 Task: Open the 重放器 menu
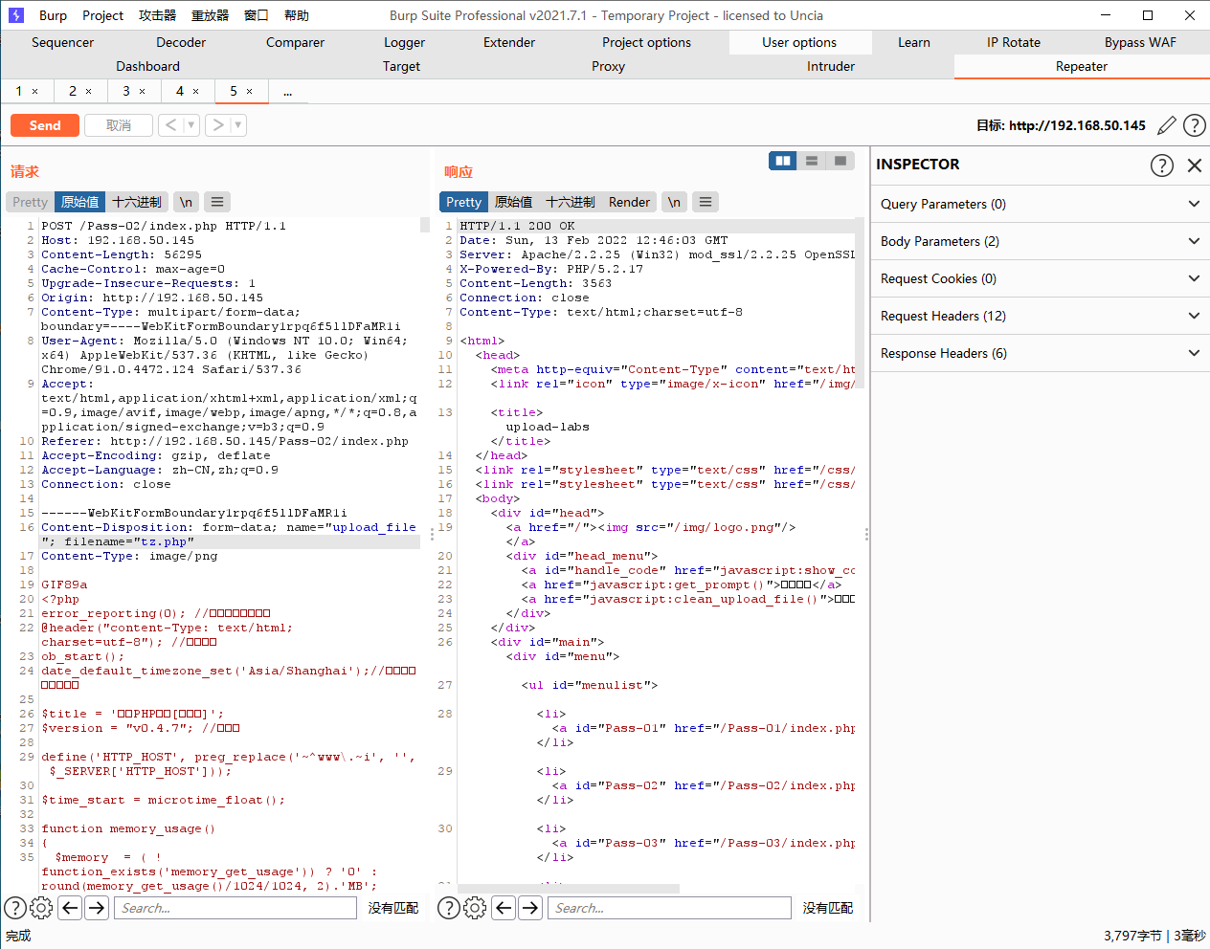210,15
